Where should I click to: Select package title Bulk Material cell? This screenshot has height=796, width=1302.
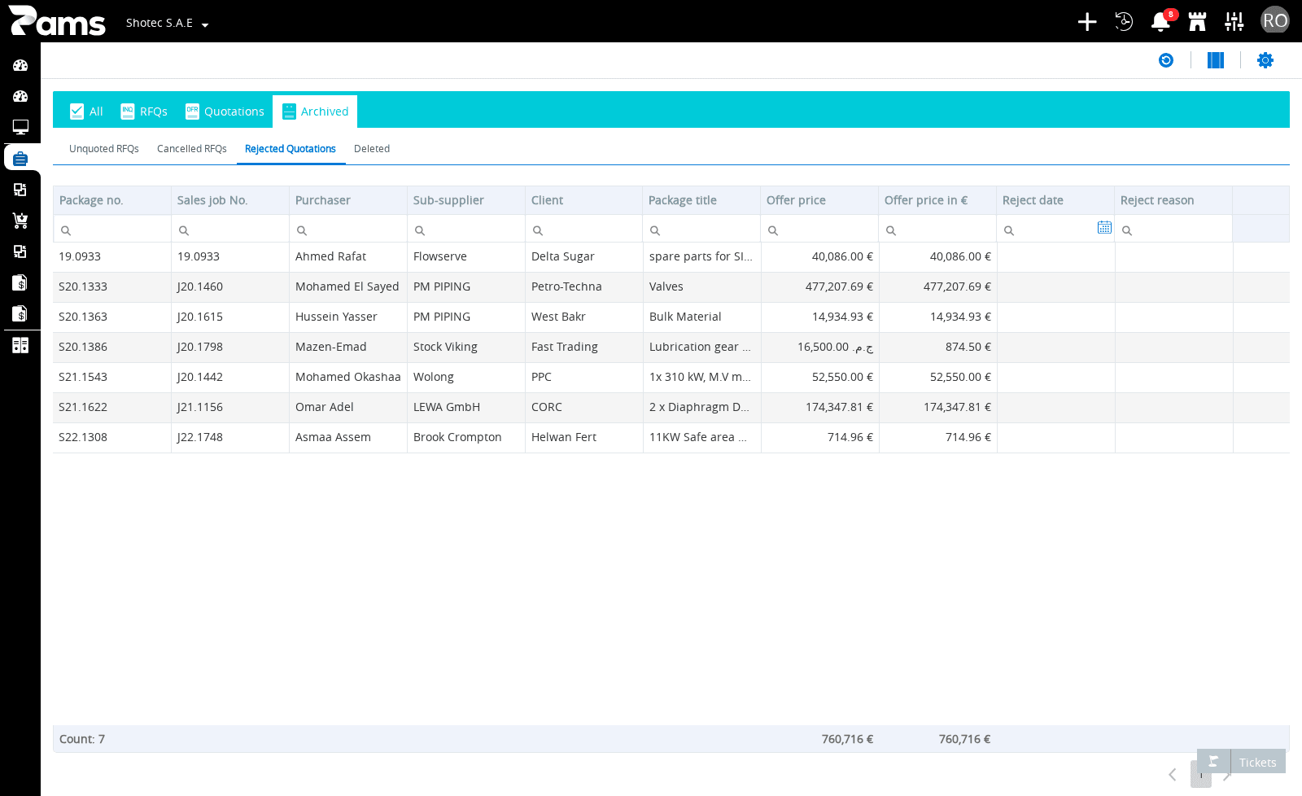(x=702, y=317)
